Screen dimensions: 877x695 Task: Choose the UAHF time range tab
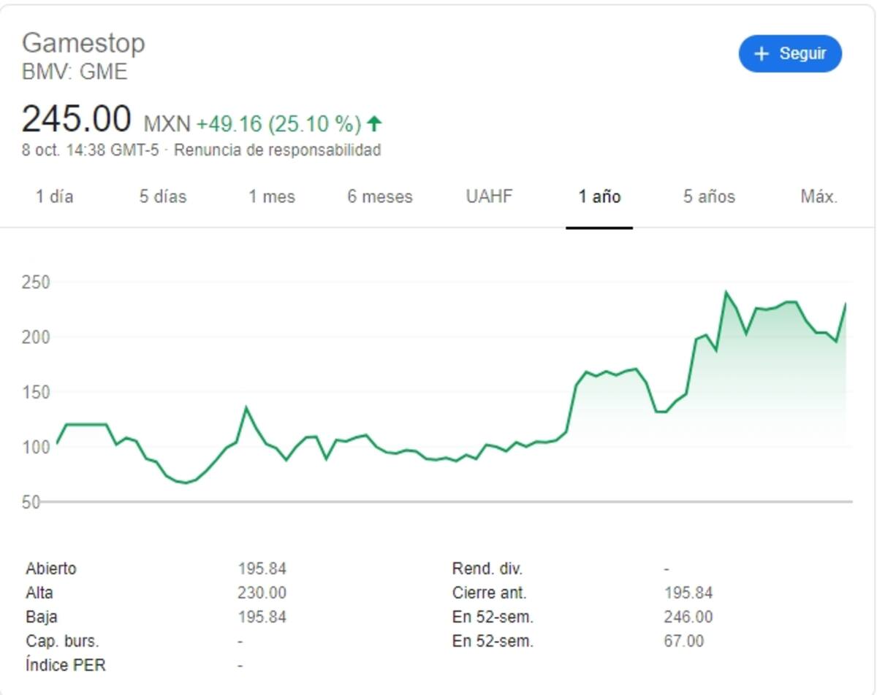click(489, 197)
